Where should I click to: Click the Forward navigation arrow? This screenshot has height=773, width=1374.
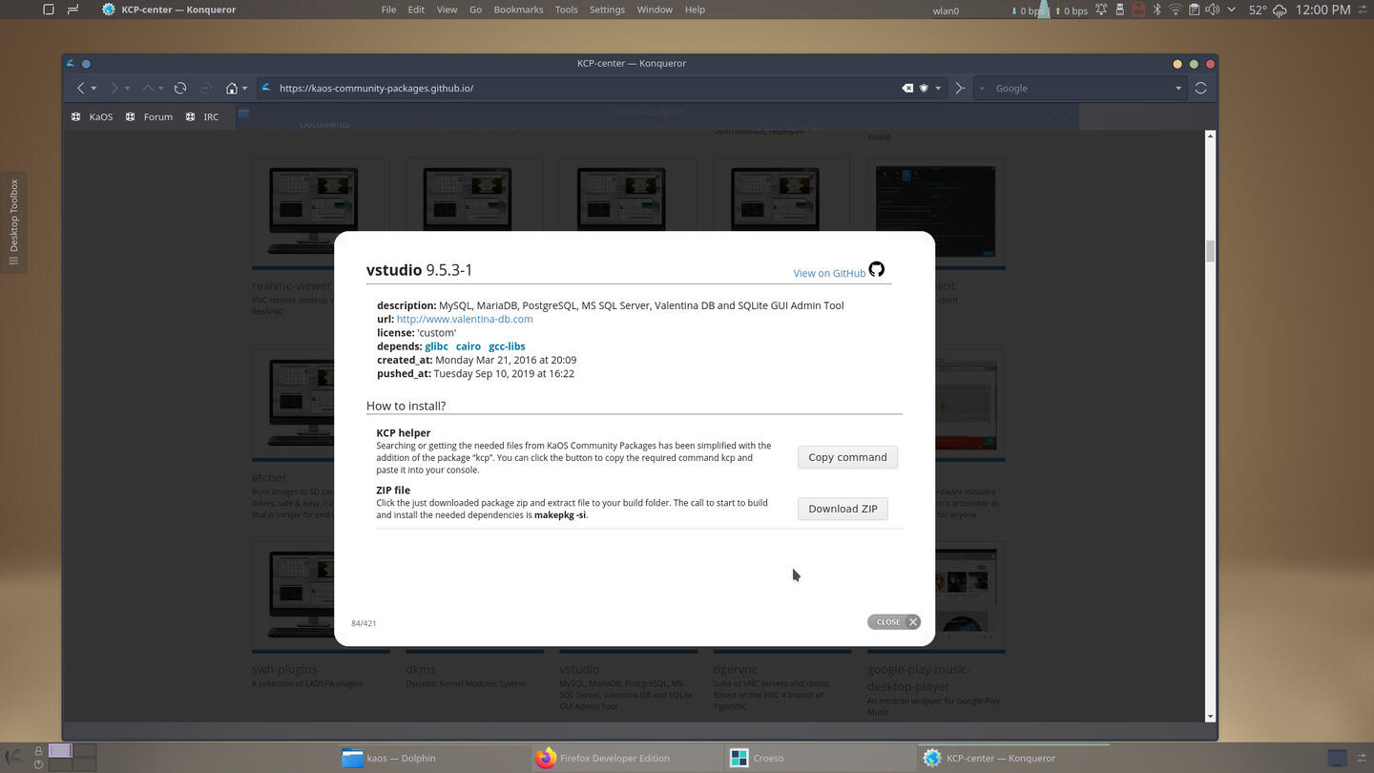pyautogui.click(x=114, y=88)
